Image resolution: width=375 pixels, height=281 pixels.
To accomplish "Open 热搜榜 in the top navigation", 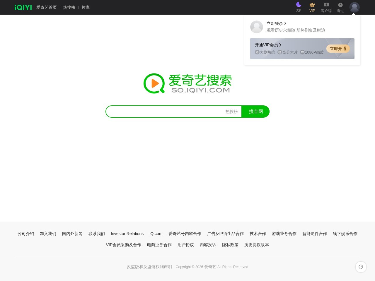I will point(69,7).
